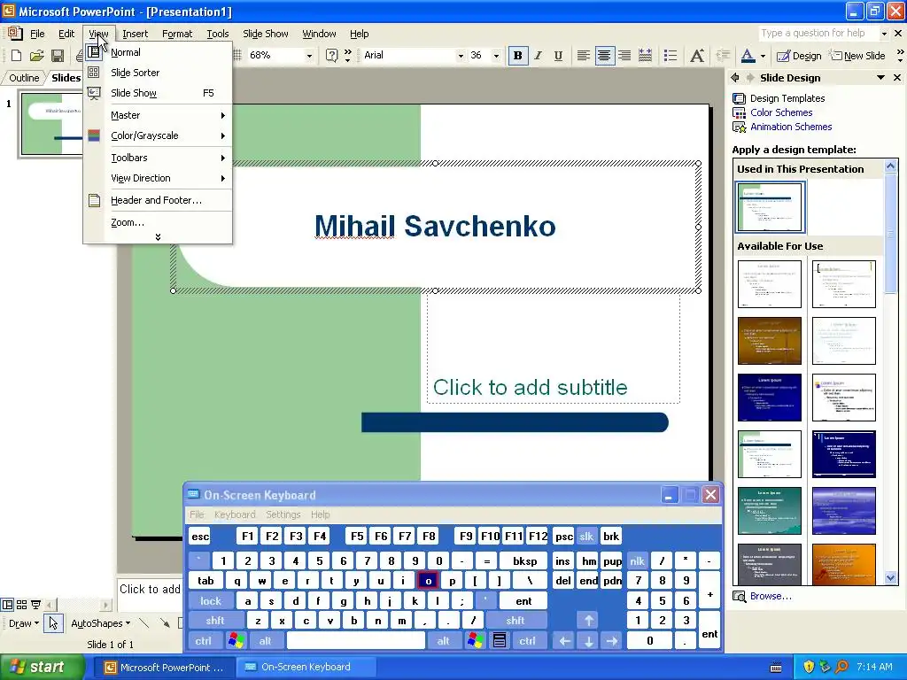907x680 pixels.
Task: Expand Toolbars submenu
Action: click(x=158, y=158)
